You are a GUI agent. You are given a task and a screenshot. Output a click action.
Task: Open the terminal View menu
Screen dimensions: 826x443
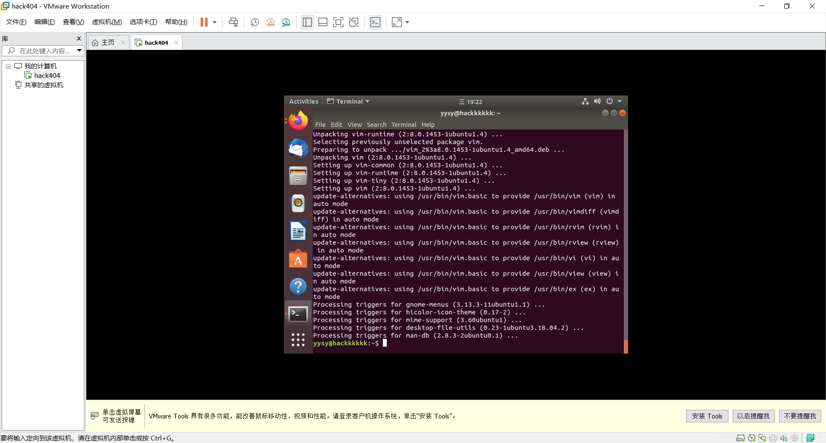354,125
